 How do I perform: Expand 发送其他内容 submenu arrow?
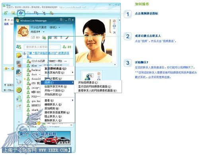pos(72,73)
